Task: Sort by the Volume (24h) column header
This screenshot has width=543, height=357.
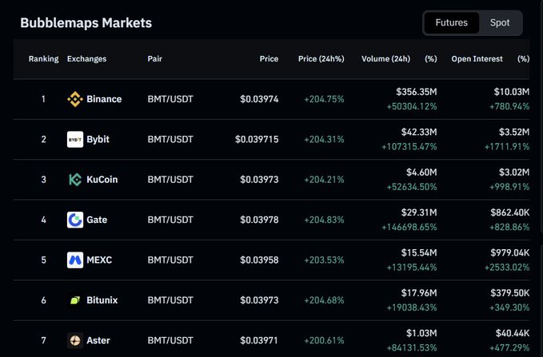Action: pos(385,59)
